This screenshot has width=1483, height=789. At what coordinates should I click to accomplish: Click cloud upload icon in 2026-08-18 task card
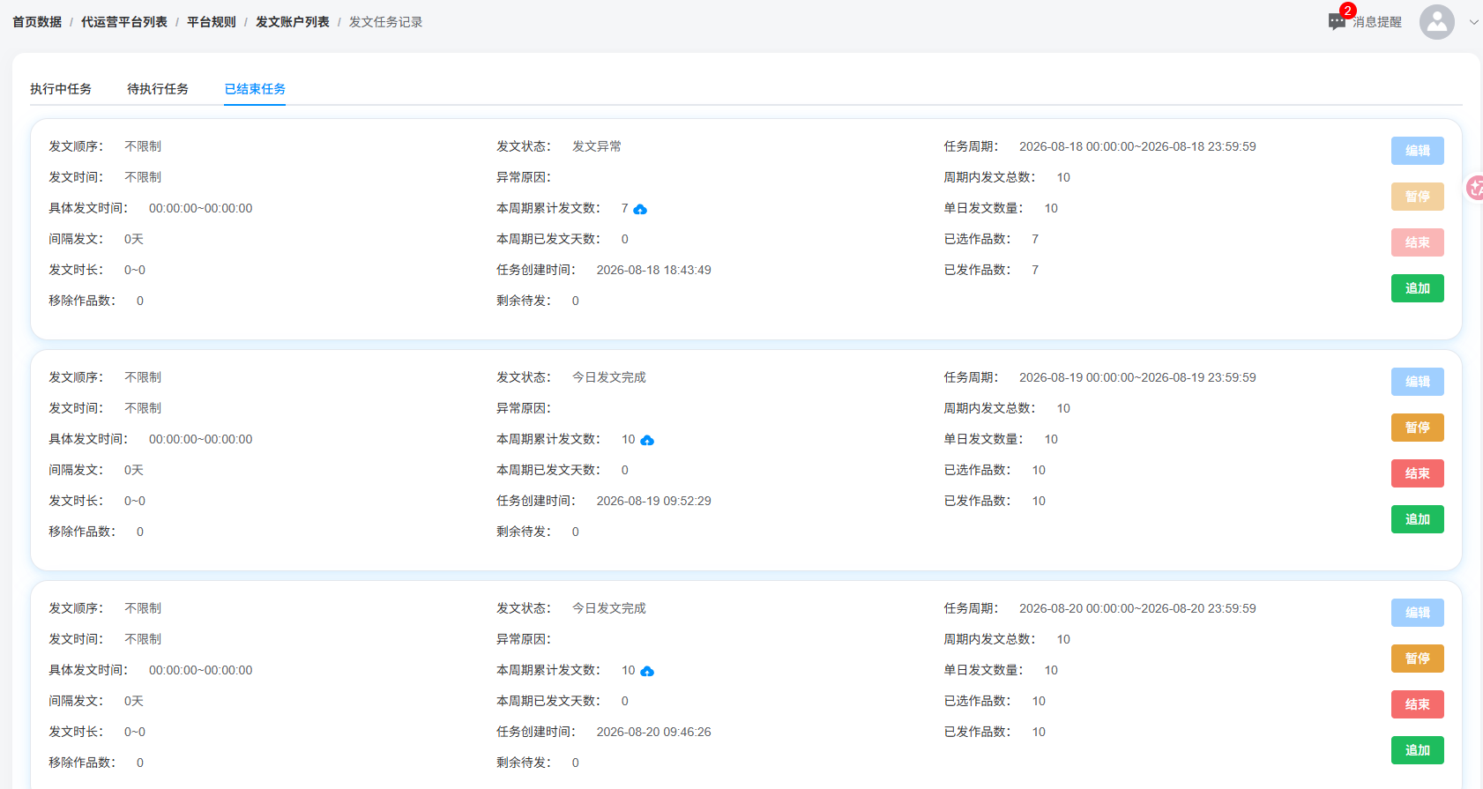coord(640,209)
